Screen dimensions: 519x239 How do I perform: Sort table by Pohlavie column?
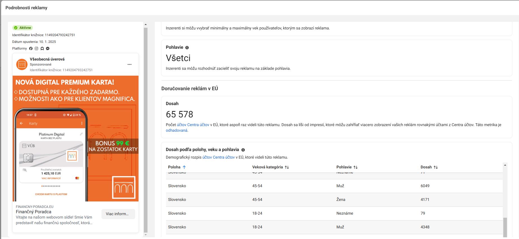[347, 167]
